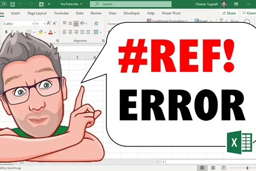Toggle Top Align for cell text
The height and width of the screenshot is (171, 256).
point(64,23)
